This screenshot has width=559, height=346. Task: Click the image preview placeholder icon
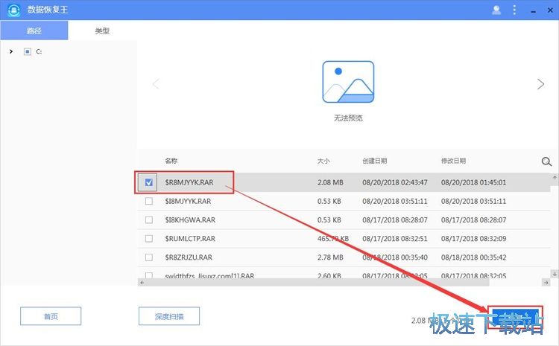tap(348, 82)
